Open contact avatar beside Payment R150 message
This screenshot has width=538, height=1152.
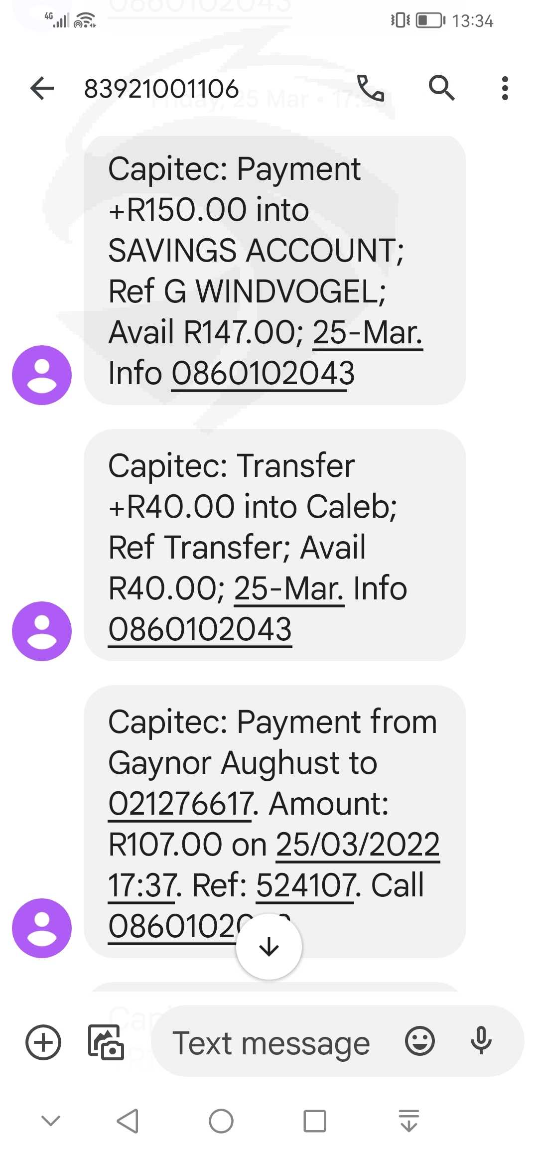pos(42,375)
